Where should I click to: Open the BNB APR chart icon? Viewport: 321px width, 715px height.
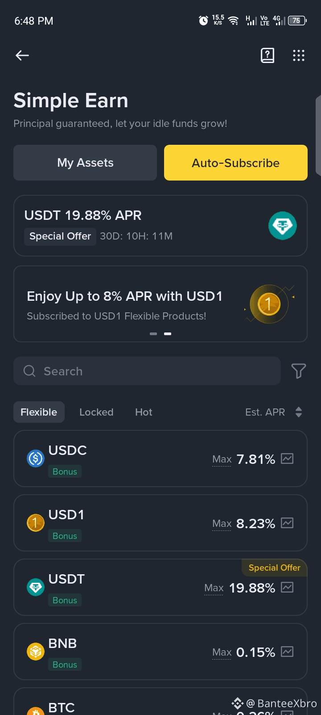[x=287, y=652]
